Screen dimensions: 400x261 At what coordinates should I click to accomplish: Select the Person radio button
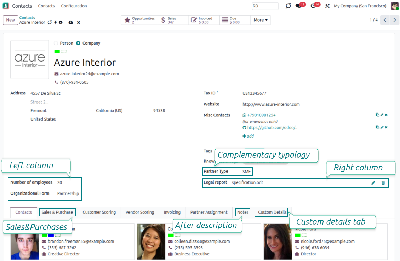(56, 43)
